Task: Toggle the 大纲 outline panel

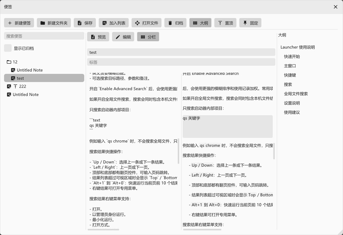Action: [200, 23]
